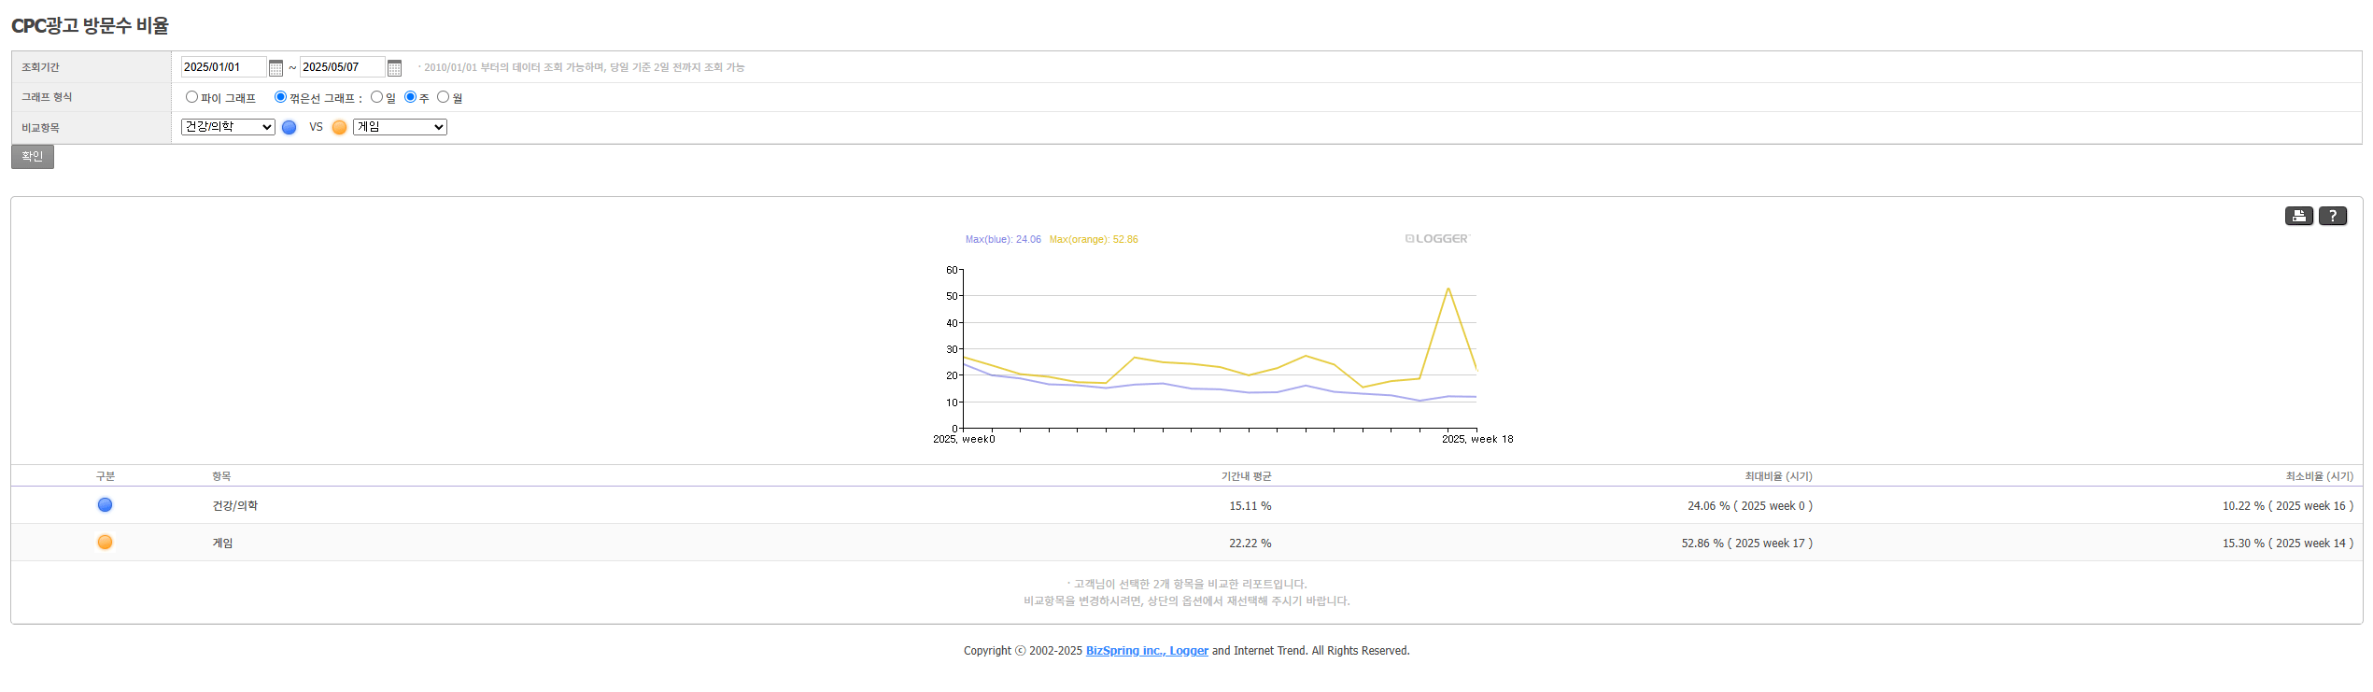Click the print chart icon
Image resolution: width=2373 pixels, height=692 pixels.
tap(2298, 216)
